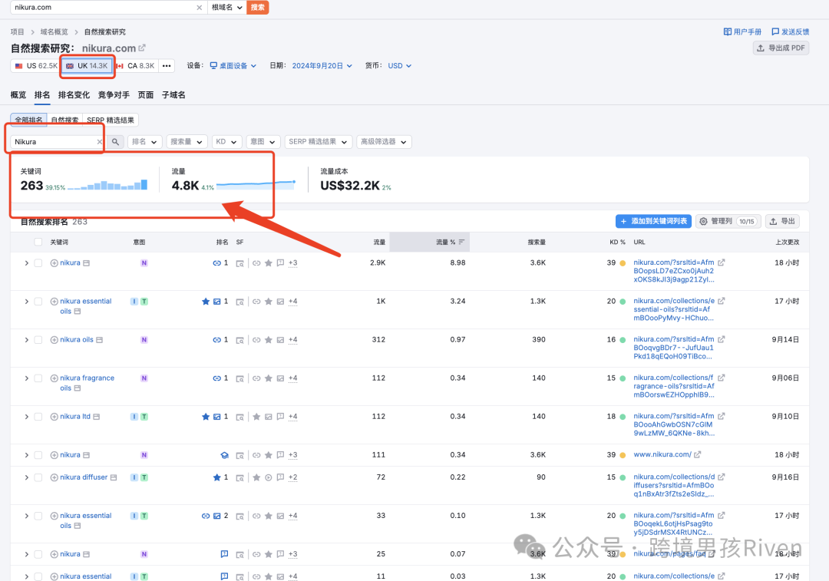
Task: Switch to the 竞争对手 competitors tab
Action: [114, 94]
